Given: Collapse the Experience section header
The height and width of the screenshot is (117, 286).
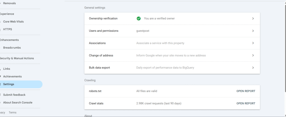Looking at the screenshot, I should [7, 14].
